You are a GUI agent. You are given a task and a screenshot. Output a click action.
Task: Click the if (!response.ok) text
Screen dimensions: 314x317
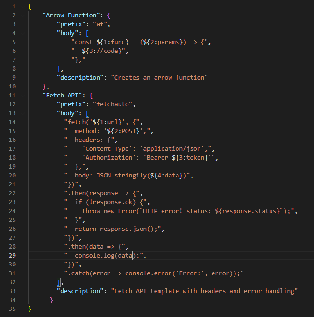point(105,202)
